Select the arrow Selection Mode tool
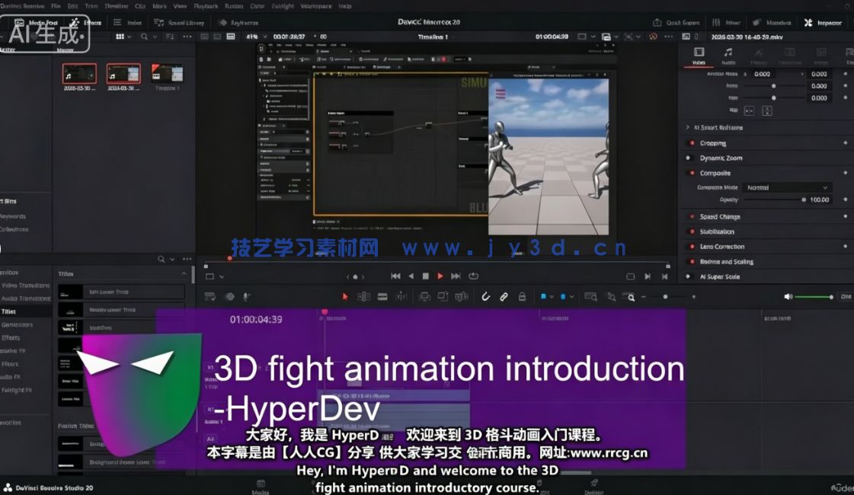This screenshot has width=854, height=495. click(x=344, y=296)
